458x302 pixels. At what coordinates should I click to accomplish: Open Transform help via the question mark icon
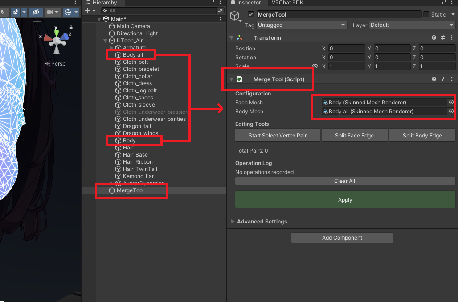pyautogui.click(x=433, y=38)
